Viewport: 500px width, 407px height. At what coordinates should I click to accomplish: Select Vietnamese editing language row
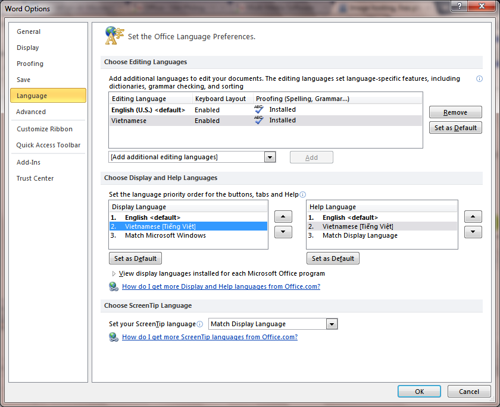pyautogui.click(x=265, y=121)
